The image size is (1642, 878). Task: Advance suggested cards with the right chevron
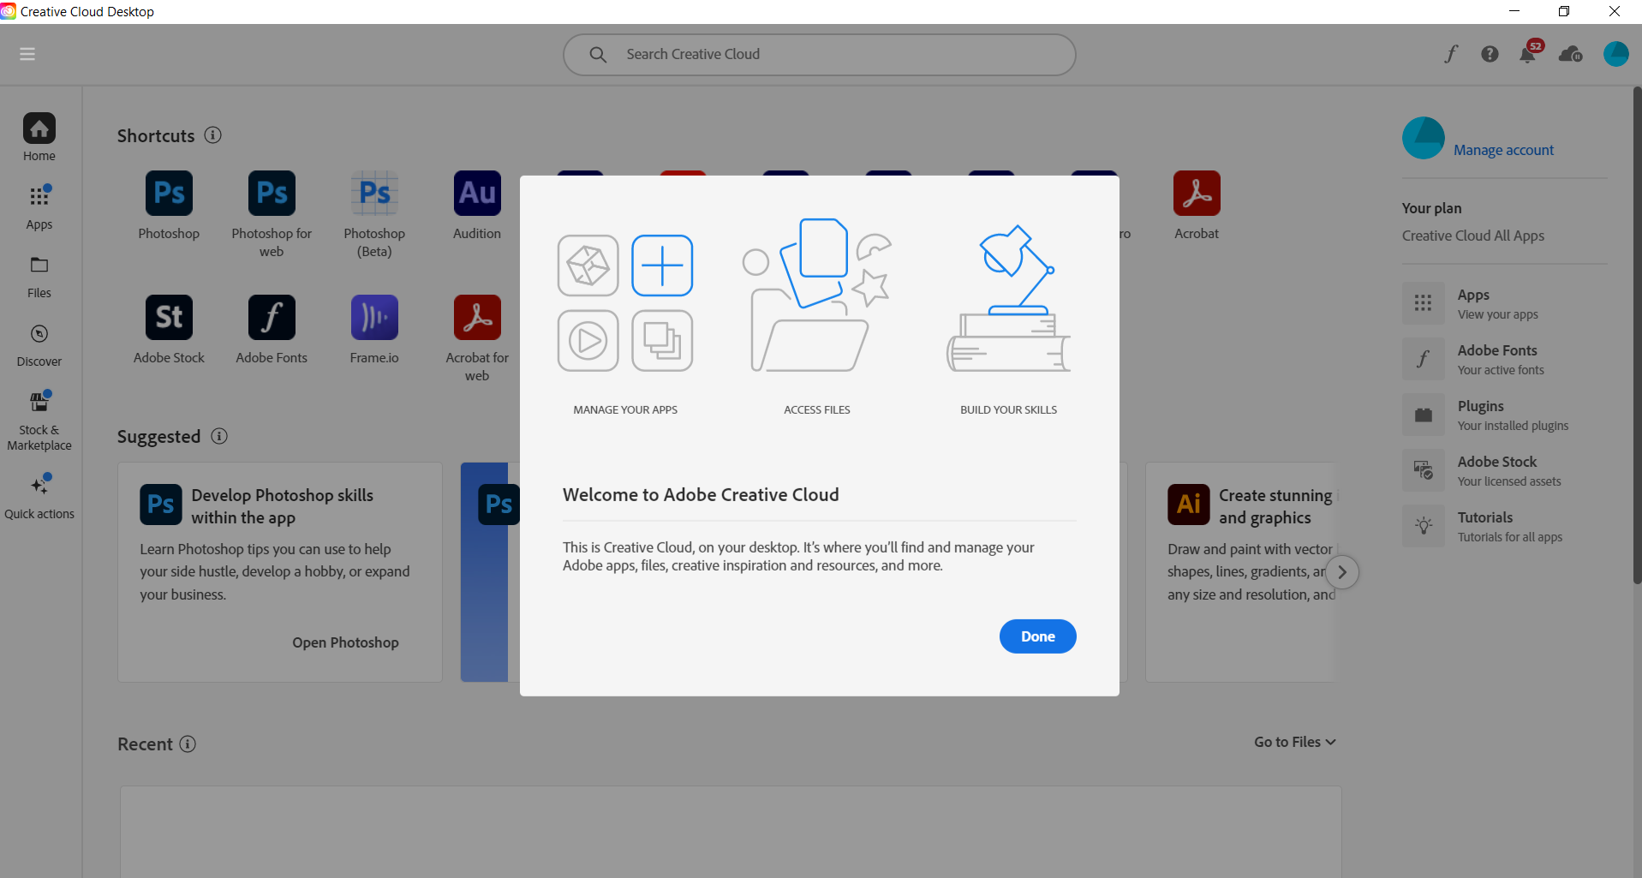point(1342,572)
